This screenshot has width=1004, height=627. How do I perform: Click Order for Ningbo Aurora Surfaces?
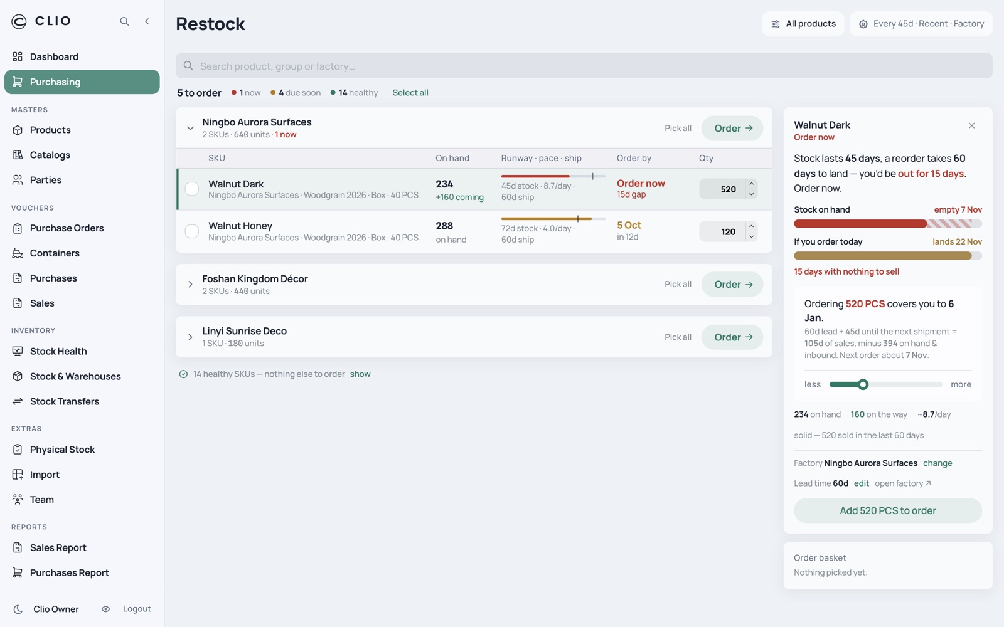click(x=732, y=128)
